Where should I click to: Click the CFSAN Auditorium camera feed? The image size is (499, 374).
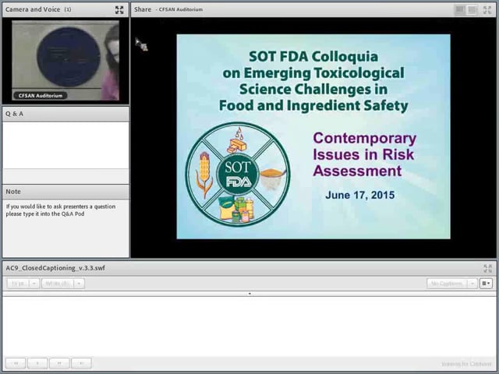[65, 61]
